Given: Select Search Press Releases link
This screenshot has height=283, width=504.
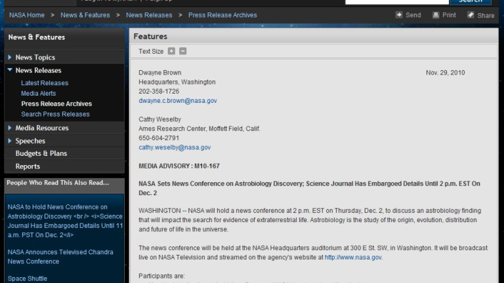Looking at the screenshot, I should point(55,114).
